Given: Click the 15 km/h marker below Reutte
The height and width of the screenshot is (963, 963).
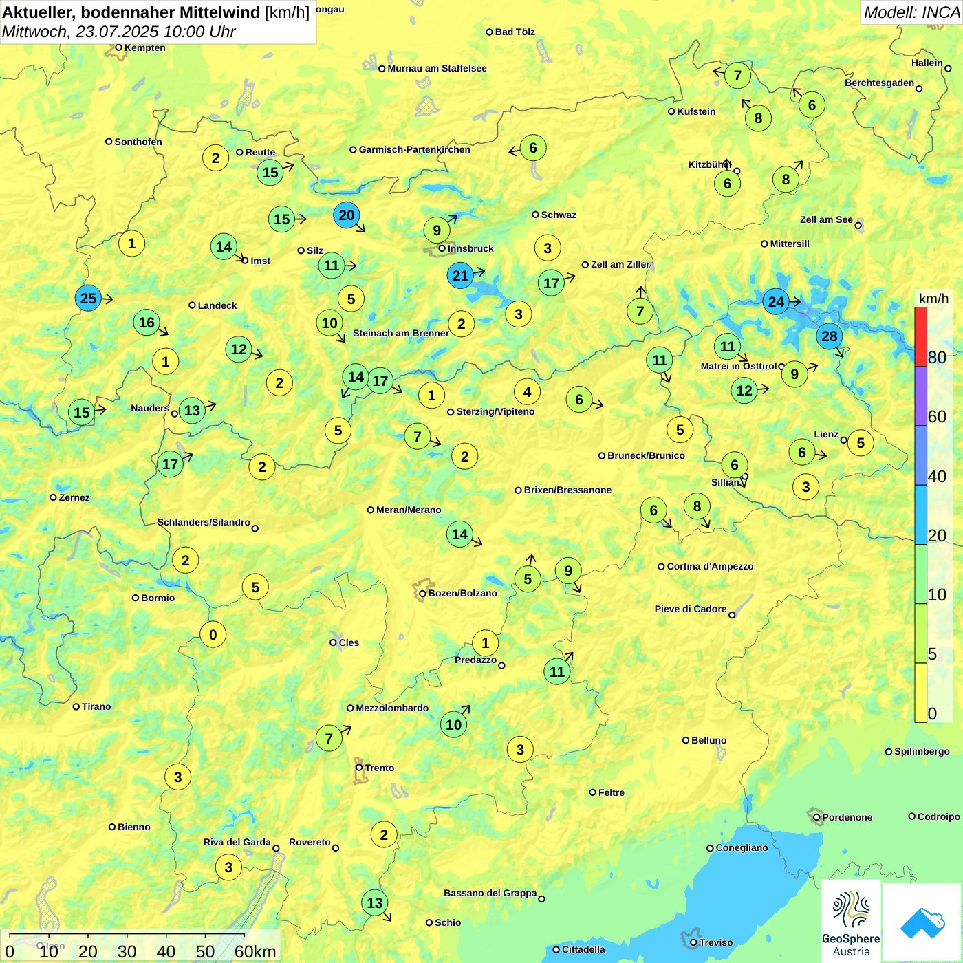Looking at the screenshot, I should click(270, 173).
